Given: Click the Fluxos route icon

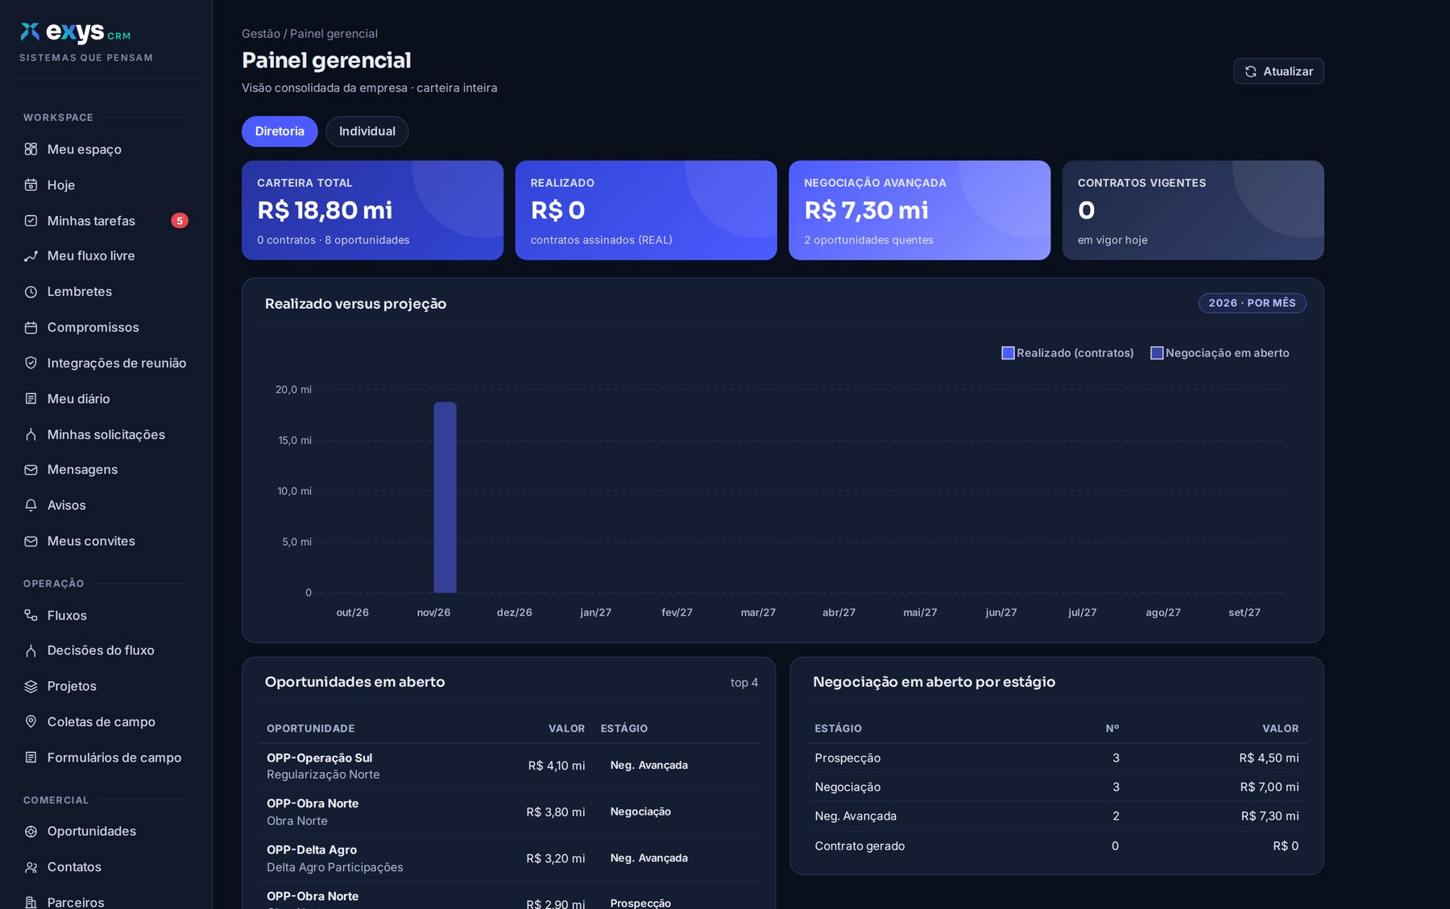Looking at the screenshot, I should tap(31, 616).
